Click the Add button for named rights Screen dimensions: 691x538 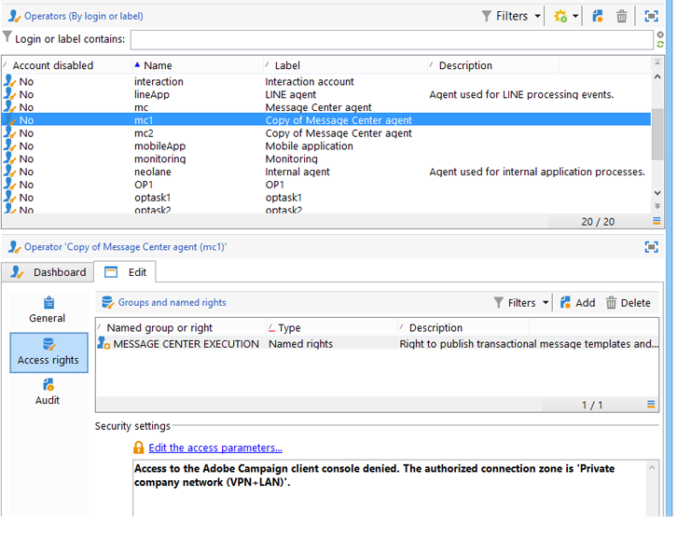(x=577, y=303)
